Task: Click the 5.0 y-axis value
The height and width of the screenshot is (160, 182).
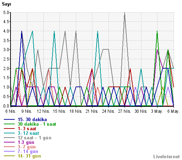Action: pyautogui.click(x=6, y=13)
